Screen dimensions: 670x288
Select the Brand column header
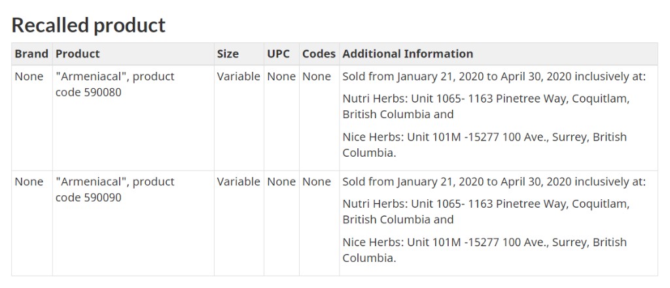pyautogui.click(x=31, y=54)
